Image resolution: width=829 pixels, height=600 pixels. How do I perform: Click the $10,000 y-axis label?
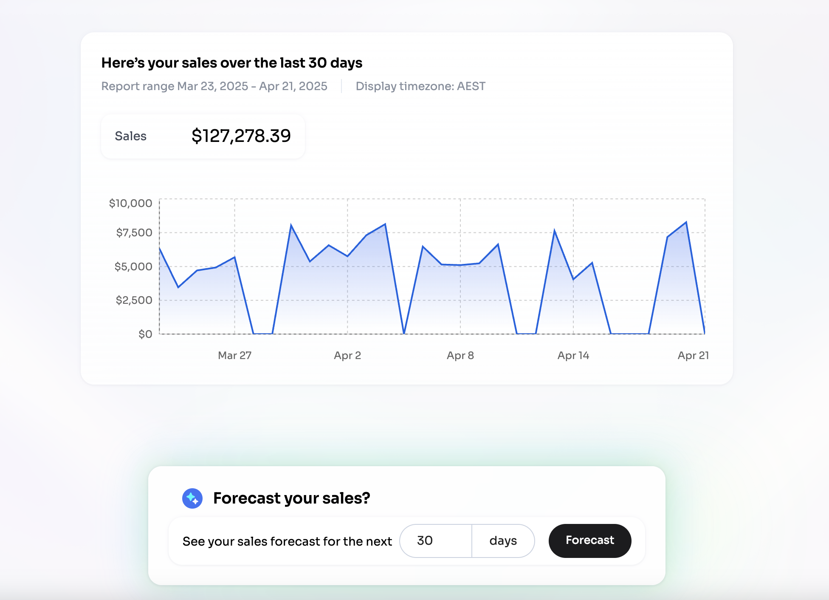pyautogui.click(x=130, y=203)
